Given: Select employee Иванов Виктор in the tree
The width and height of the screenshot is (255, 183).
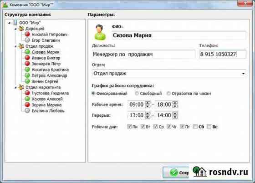Looking at the screenshot, I should click(46, 58).
